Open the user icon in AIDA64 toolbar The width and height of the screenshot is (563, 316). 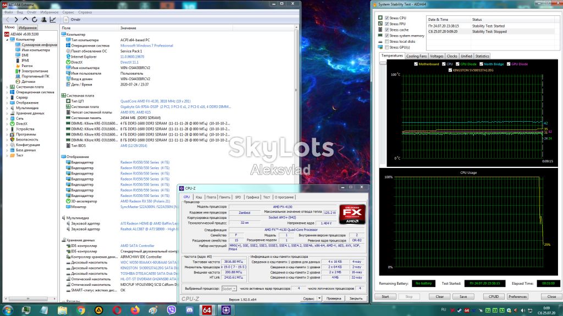44,20
